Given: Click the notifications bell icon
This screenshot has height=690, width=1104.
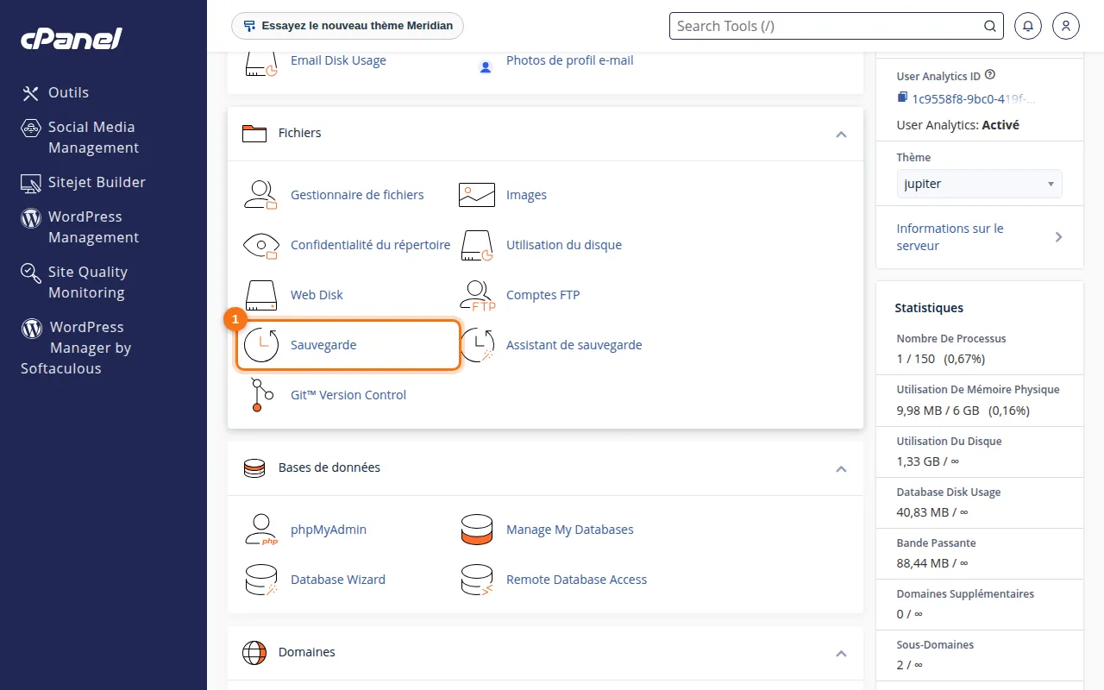Looking at the screenshot, I should point(1027,26).
